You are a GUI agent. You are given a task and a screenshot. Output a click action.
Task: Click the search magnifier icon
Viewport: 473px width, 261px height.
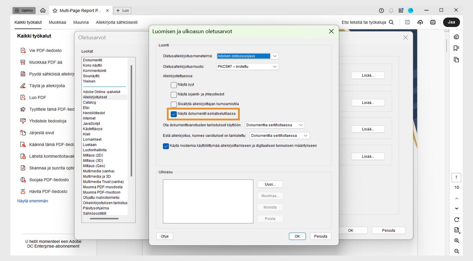click(x=391, y=22)
